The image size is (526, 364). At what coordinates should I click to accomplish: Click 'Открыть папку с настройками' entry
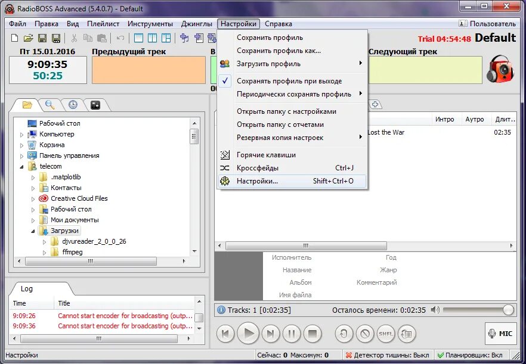pos(292,111)
